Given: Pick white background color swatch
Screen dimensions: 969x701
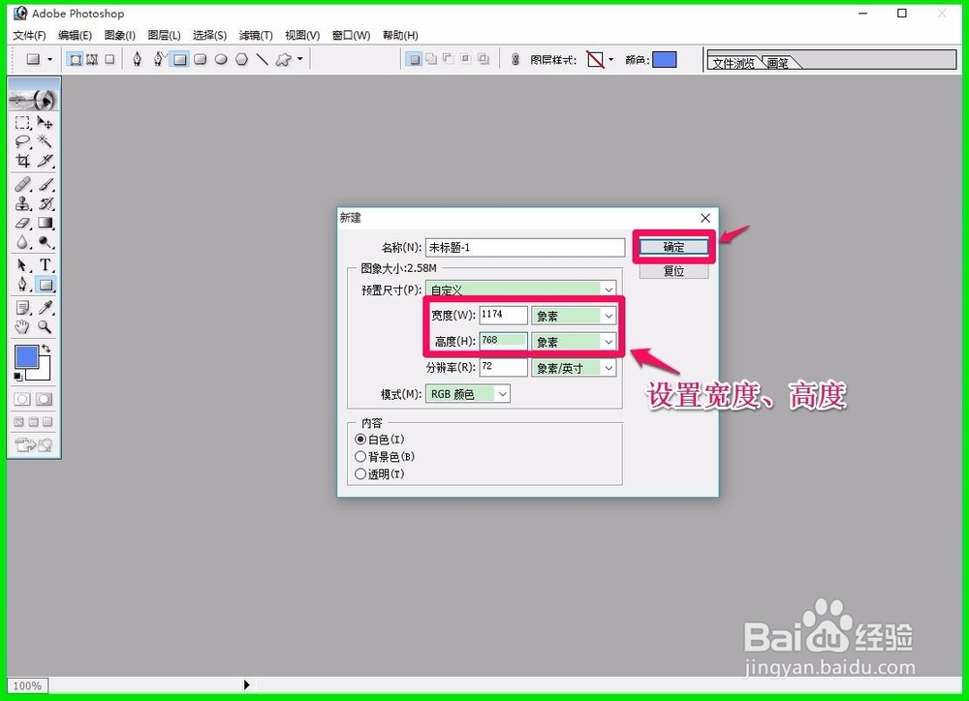Looking at the screenshot, I should pyautogui.click(x=44, y=373).
